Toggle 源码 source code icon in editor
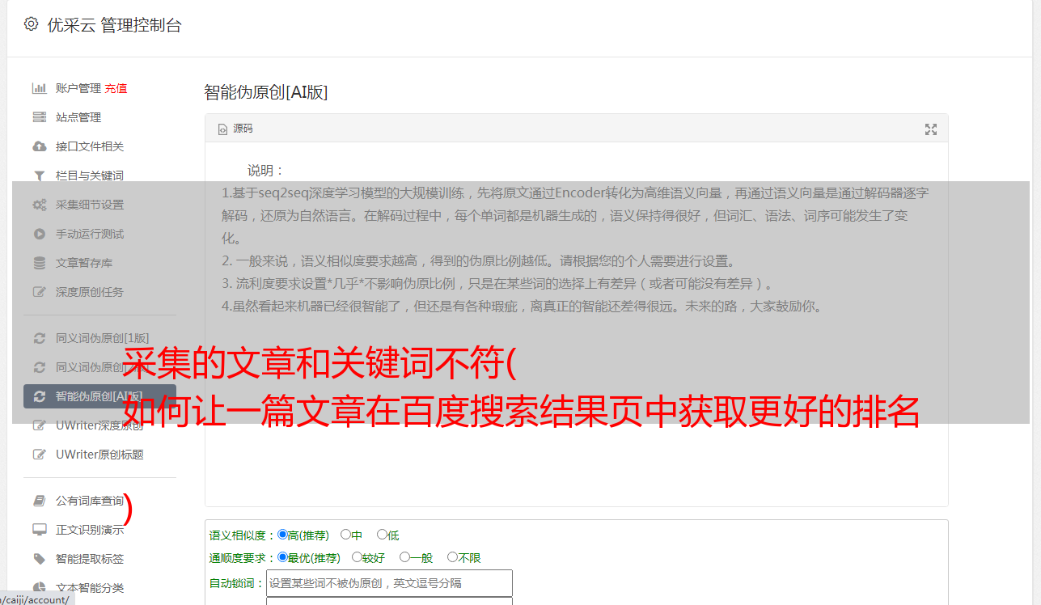The width and height of the screenshot is (1041, 605). pos(223,129)
